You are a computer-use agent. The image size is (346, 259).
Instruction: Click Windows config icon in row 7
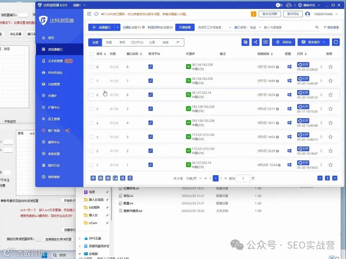pos(289,81)
